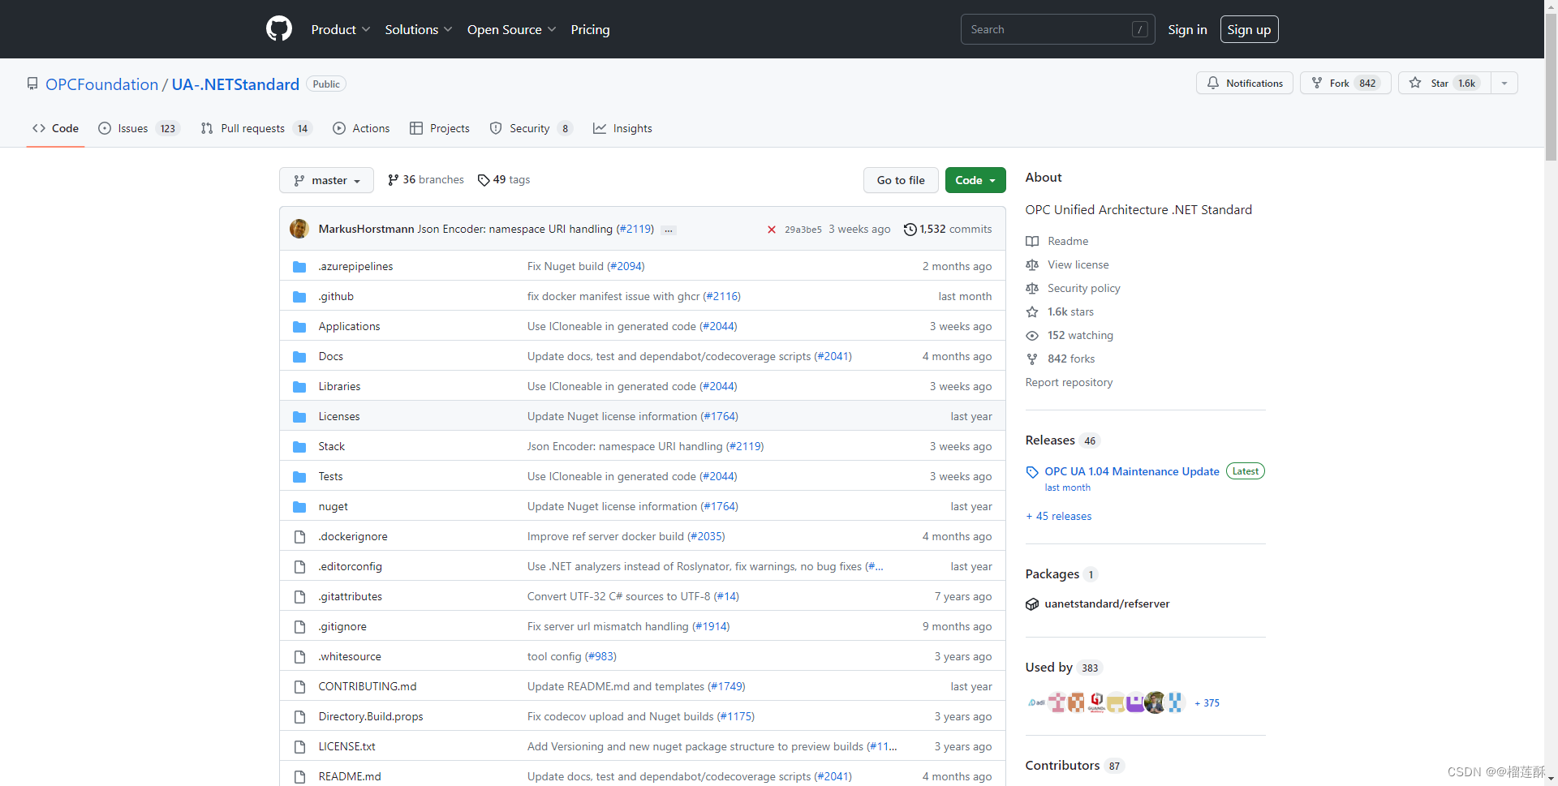1558x786 pixels.
Task: Open the .gitattributes file
Action: 350,597
